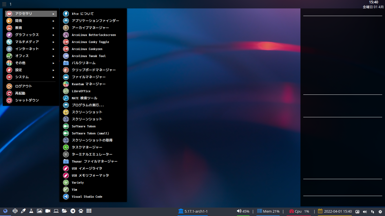This screenshot has width=385, height=216.
Task: Choose プログラムの実行... entry
Action: tap(93, 105)
